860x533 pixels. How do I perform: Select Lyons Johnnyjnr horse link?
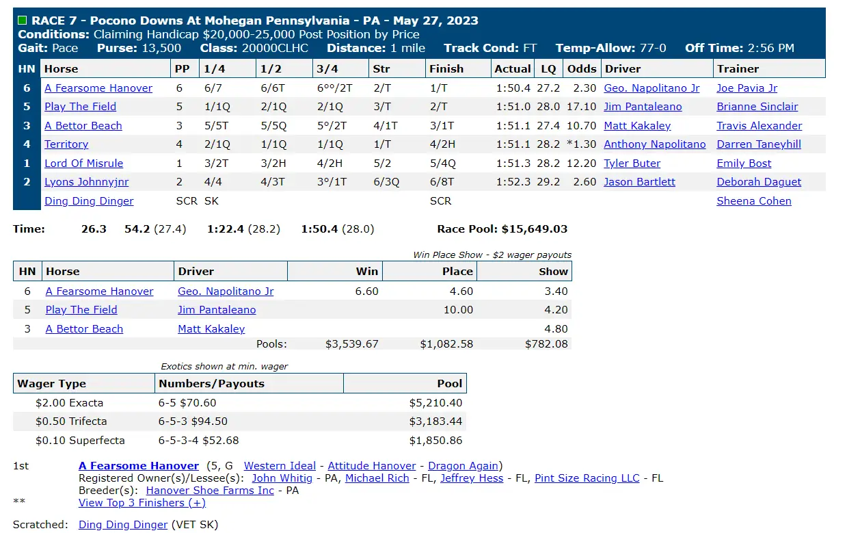[86, 182]
